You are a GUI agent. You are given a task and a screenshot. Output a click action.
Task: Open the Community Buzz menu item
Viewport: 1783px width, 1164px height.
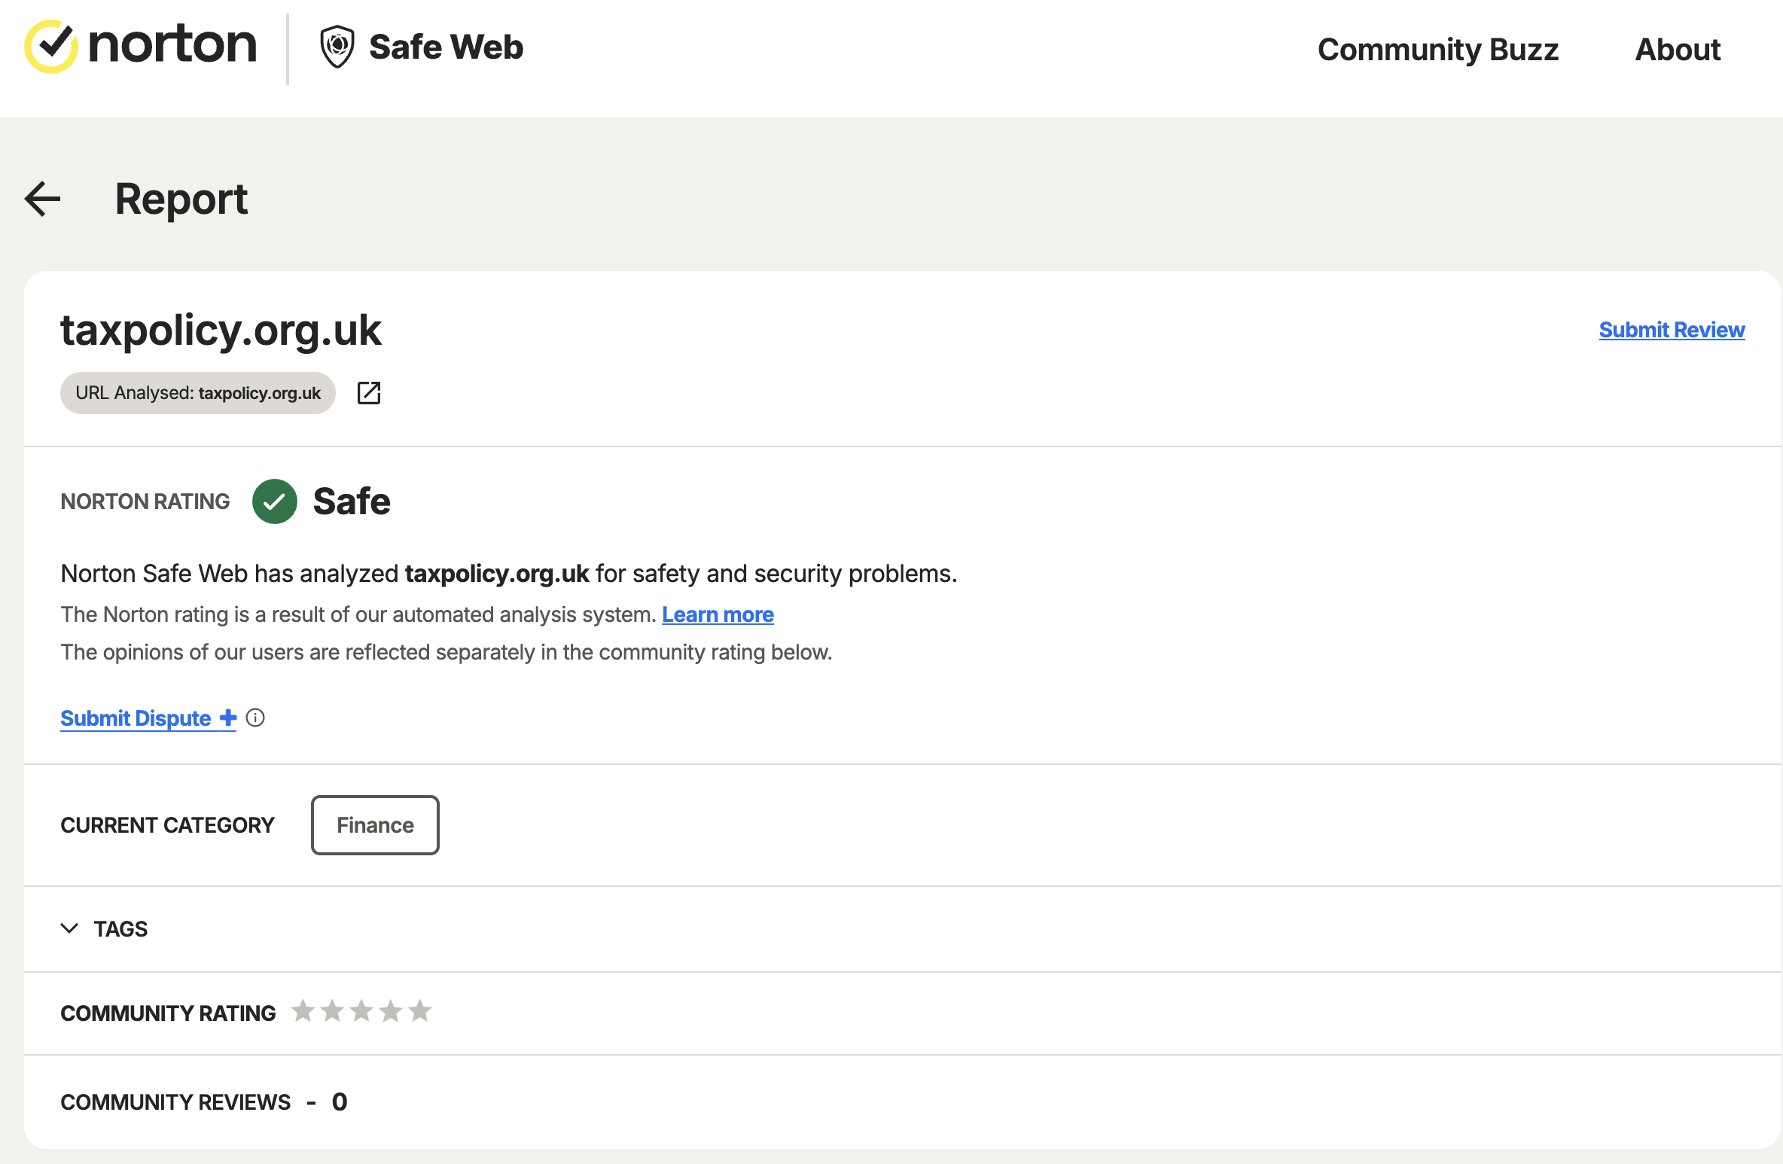(x=1438, y=50)
